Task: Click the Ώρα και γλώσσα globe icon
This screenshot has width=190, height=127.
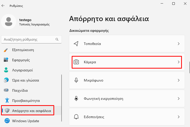Action: tap(6, 80)
